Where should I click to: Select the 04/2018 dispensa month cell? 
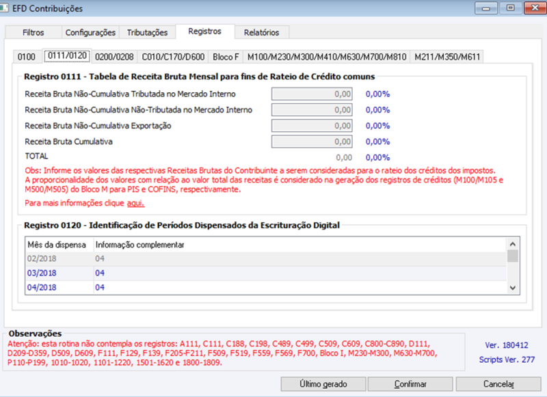[59, 288]
